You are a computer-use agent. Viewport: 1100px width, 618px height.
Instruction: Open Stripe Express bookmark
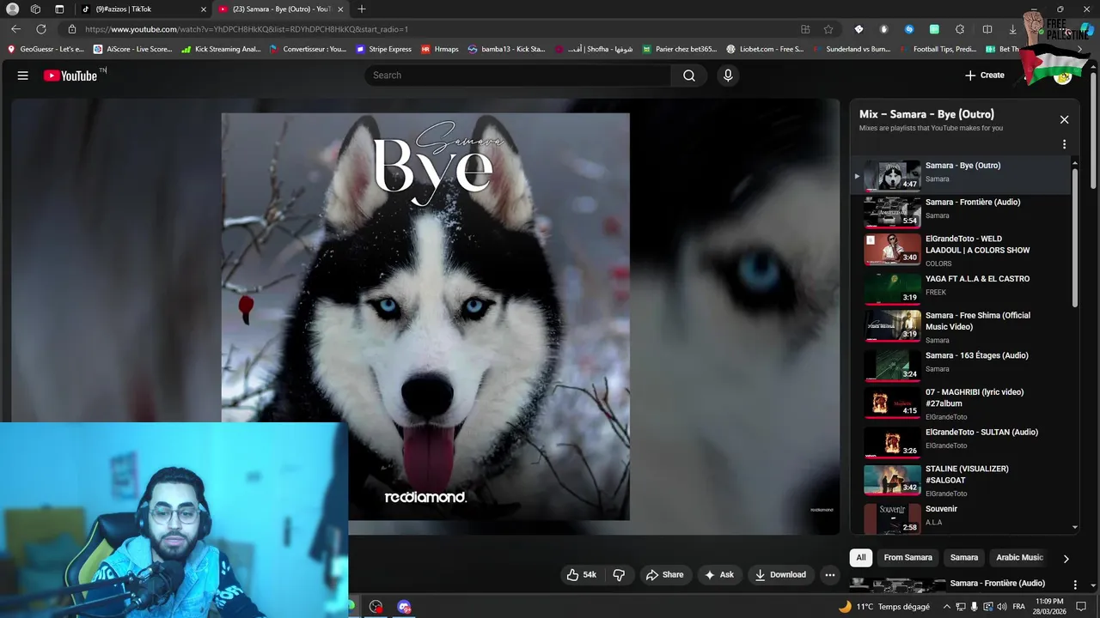[383, 49]
